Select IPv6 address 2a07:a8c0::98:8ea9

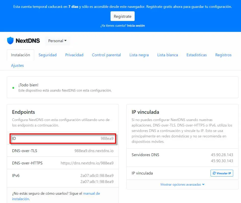pos(97,176)
